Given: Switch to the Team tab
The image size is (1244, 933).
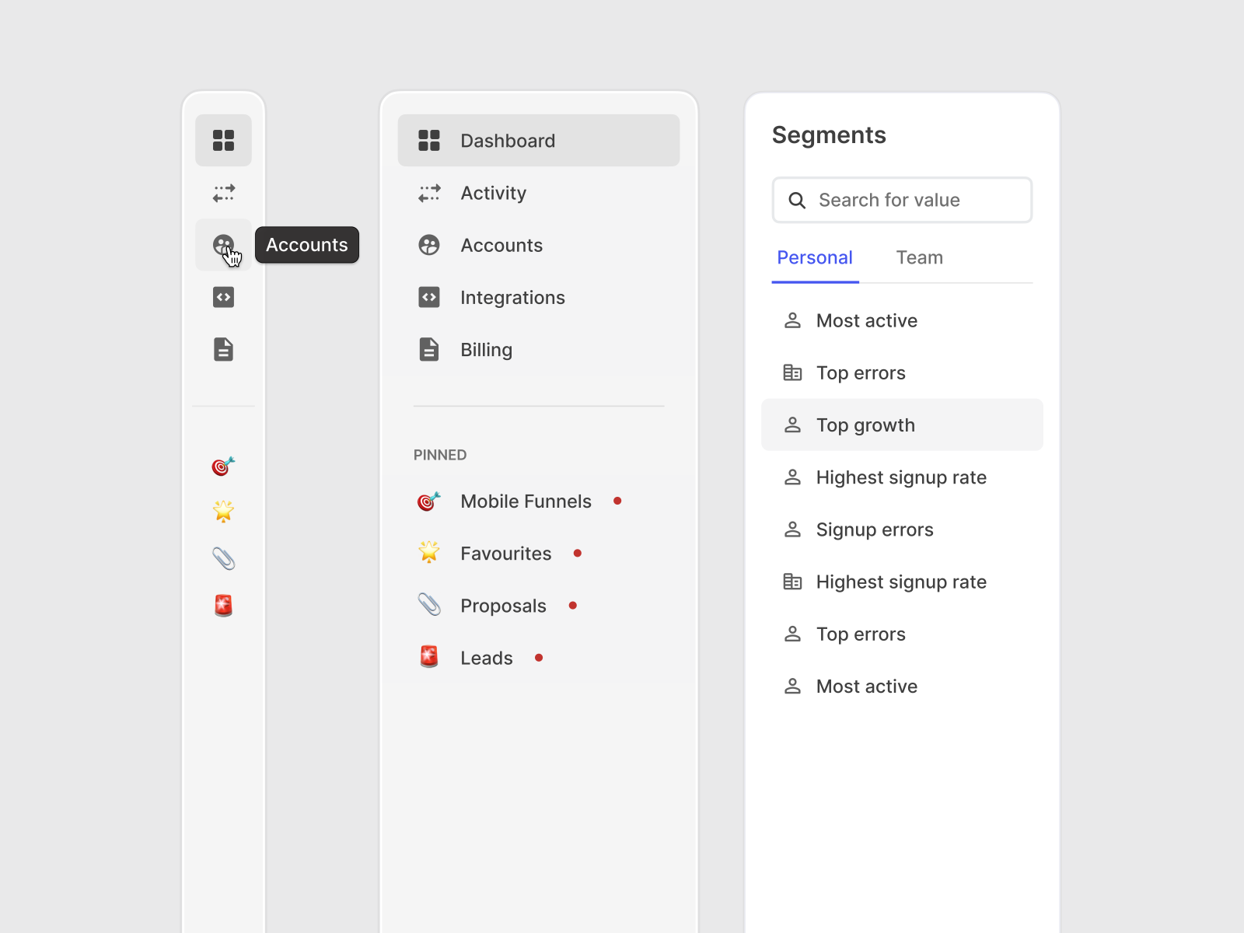Looking at the screenshot, I should pos(919,258).
